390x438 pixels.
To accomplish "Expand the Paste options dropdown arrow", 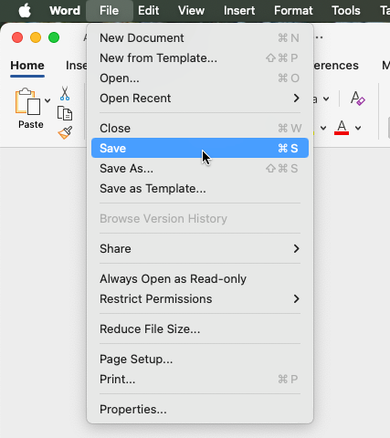I will [47, 100].
